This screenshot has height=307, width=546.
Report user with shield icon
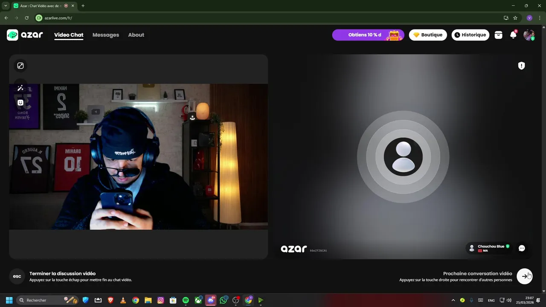coord(521,66)
